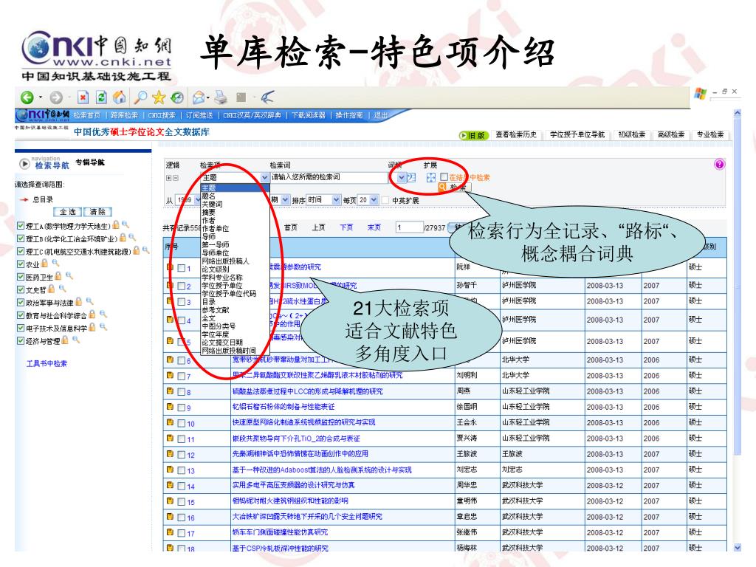This screenshot has width=756, height=567.
Task: Click the 清除 button
Action: (x=97, y=212)
